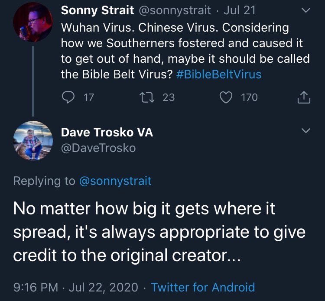
Task: Open the @DaveTrosko handle
Action: pyautogui.click(x=98, y=148)
